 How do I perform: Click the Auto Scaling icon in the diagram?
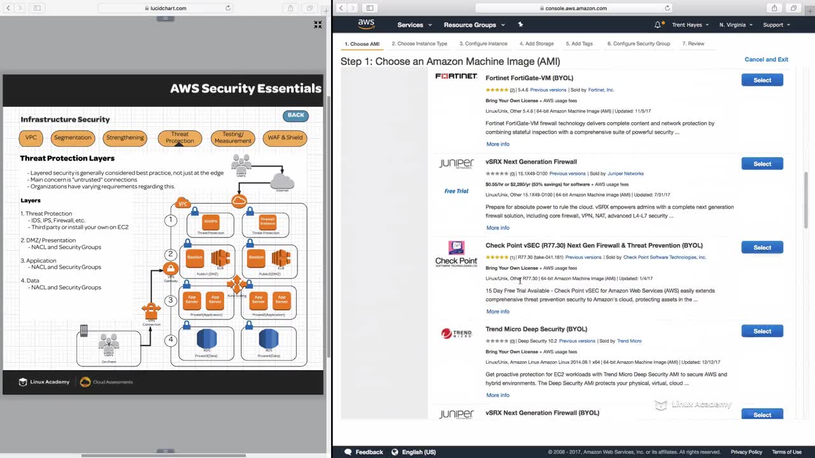point(237,283)
